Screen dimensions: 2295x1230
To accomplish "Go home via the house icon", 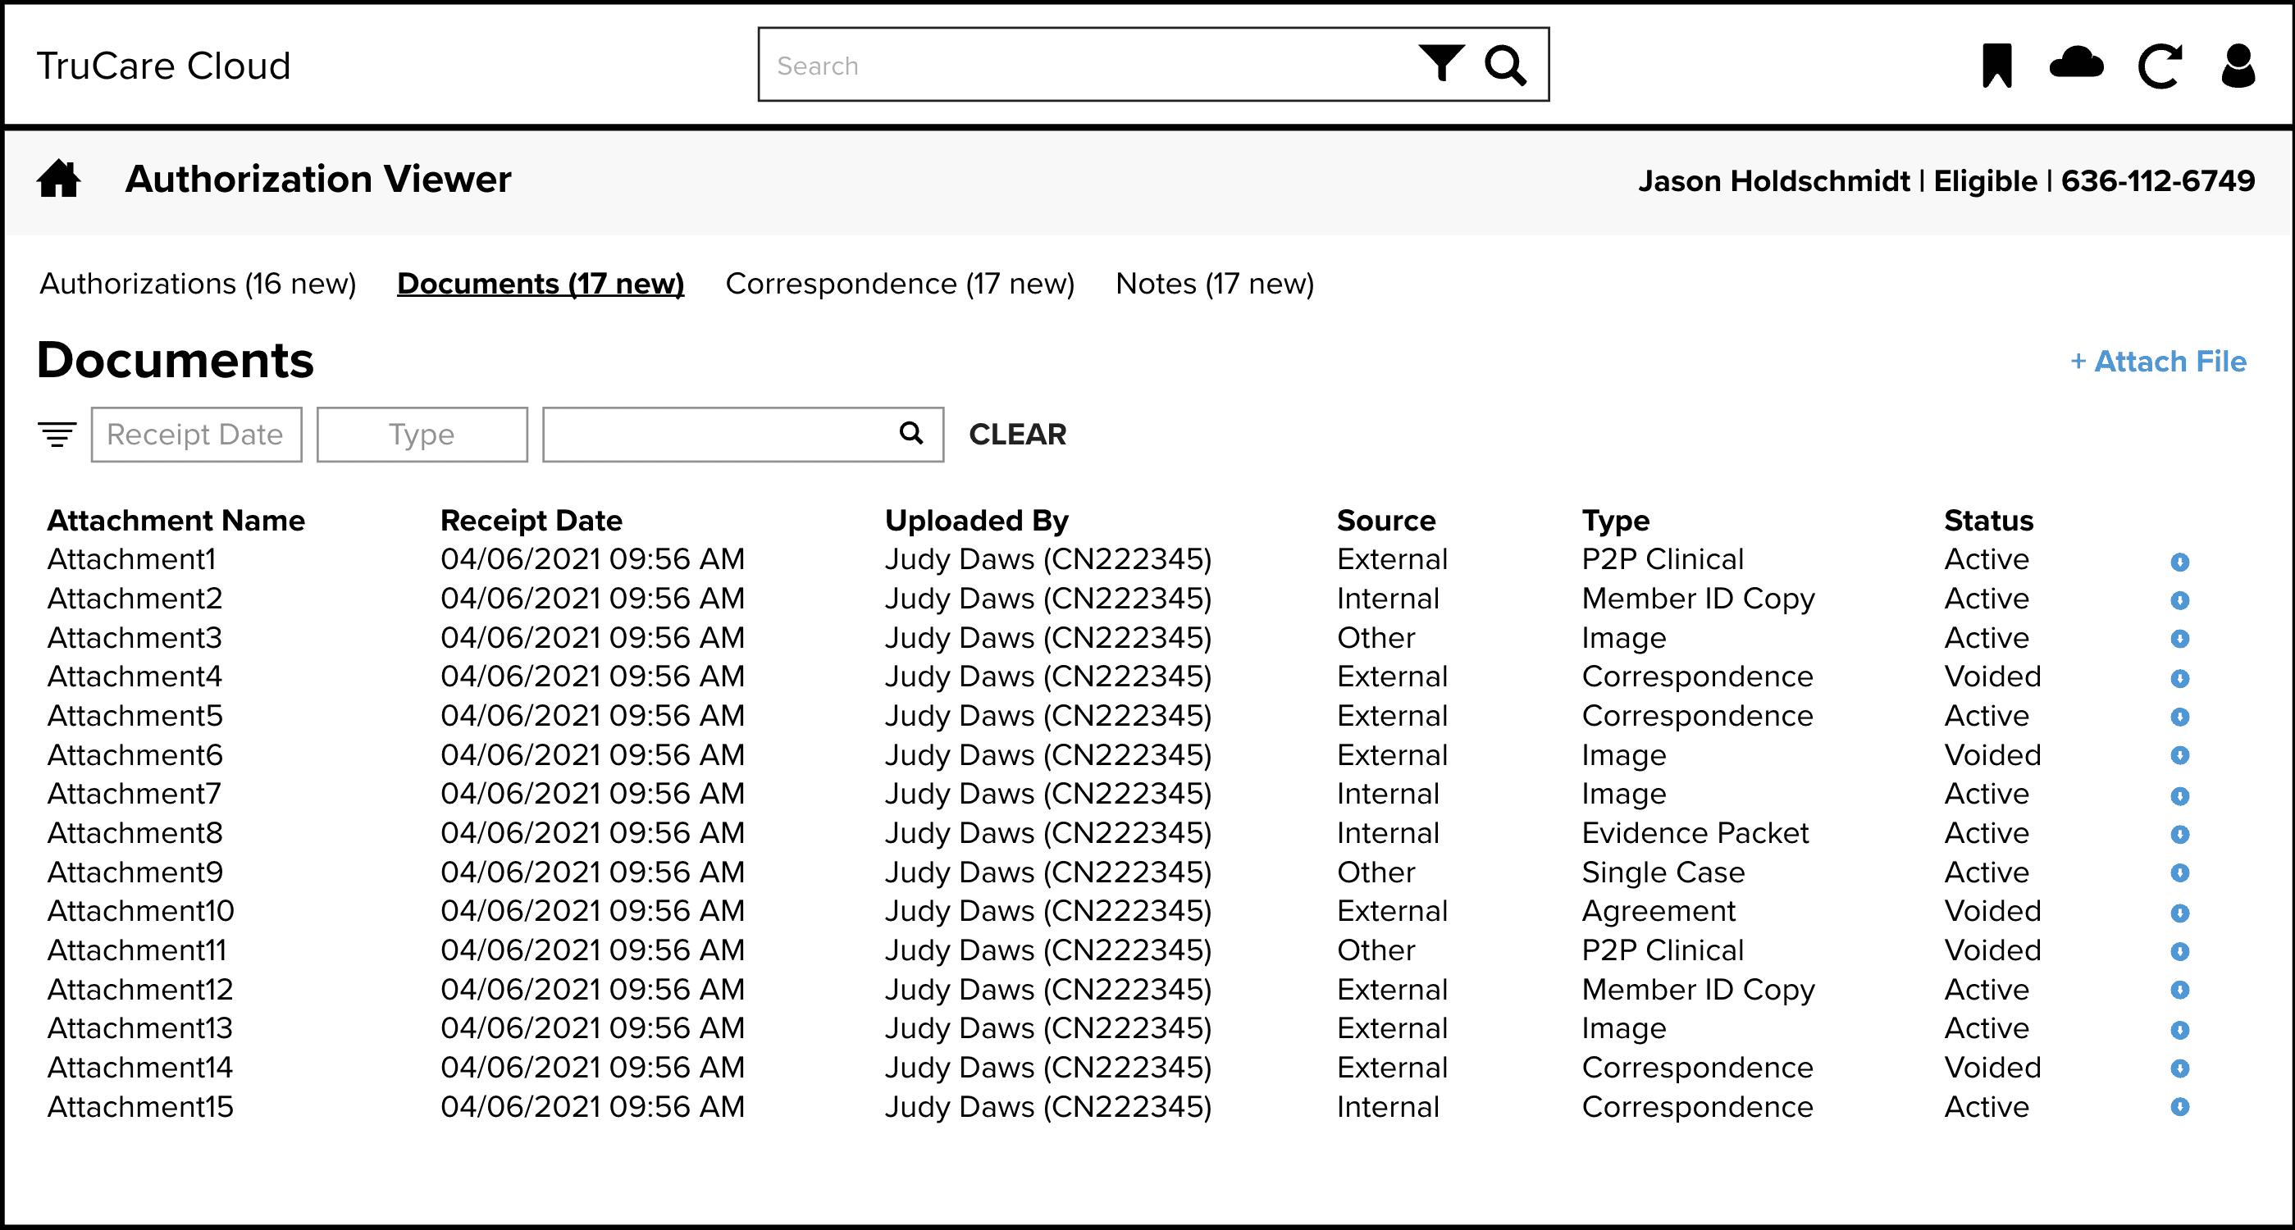I will [59, 178].
